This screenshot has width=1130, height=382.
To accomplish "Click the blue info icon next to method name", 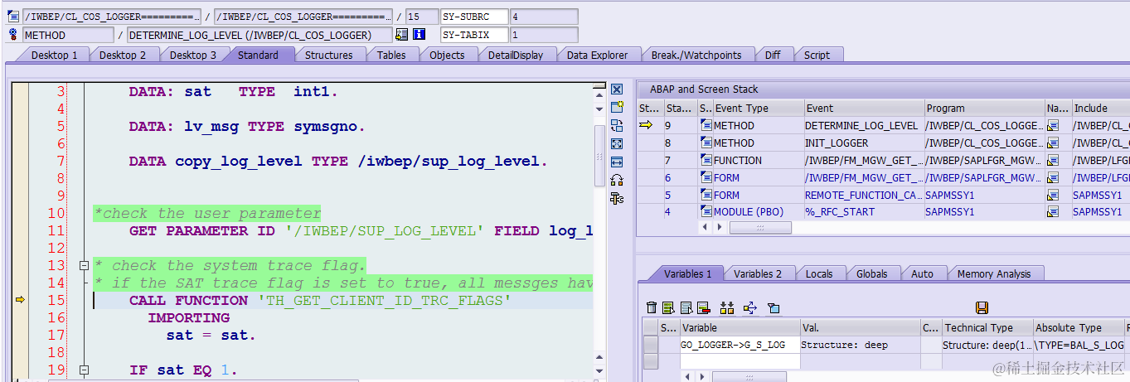I will click(x=420, y=35).
